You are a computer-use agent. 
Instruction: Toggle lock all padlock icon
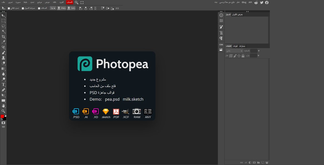click(243, 56)
